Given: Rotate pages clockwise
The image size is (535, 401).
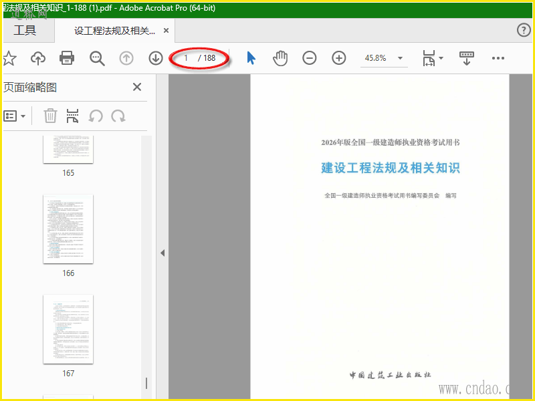Looking at the screenshot, I should click(x=118, y=116).
